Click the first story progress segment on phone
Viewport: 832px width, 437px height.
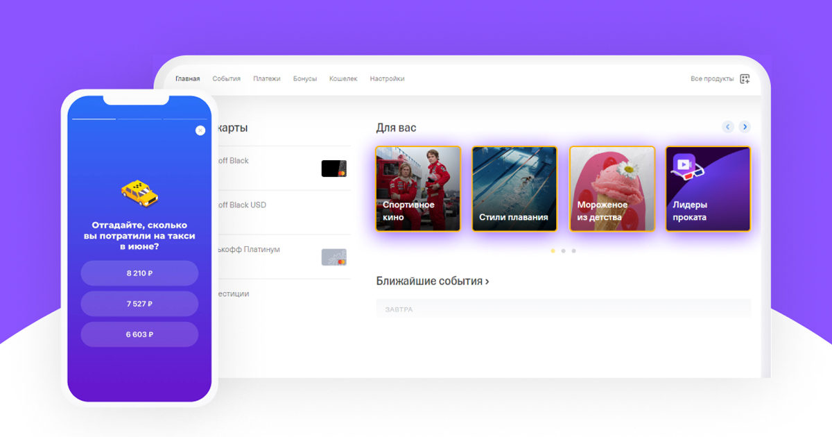click(x=94, y=119)
